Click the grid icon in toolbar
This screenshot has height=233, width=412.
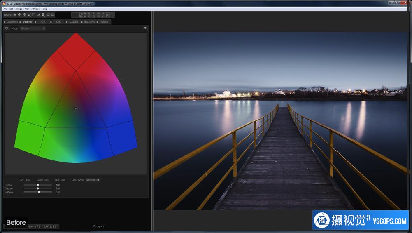coord(53,15)
